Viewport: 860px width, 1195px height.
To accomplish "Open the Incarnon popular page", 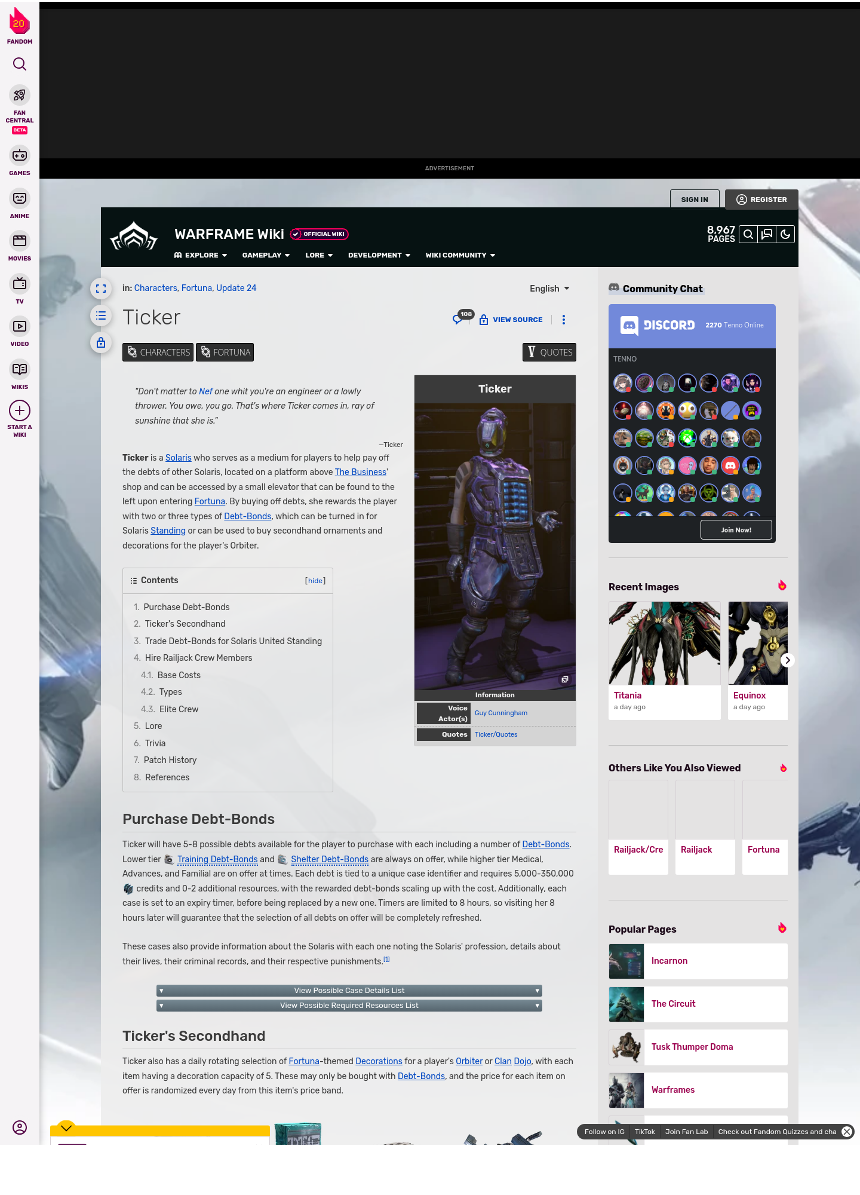I will coord(698,961).
